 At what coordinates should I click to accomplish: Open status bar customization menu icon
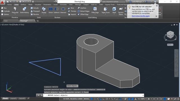(x=178, y=99)
